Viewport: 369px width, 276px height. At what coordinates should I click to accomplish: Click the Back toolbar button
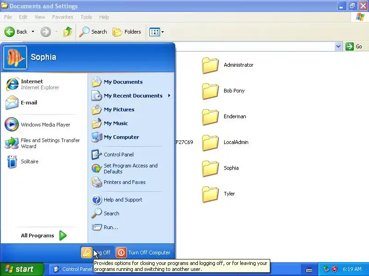(x=16, y=32)
